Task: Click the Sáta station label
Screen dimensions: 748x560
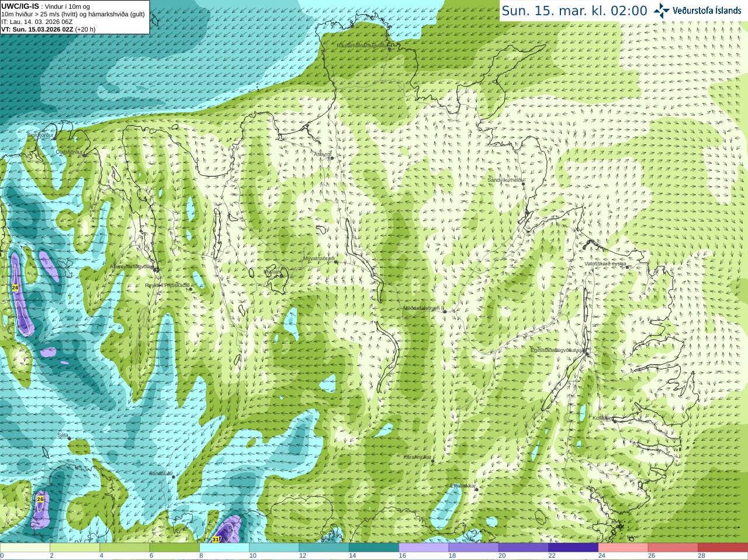Action: point(63,435)
